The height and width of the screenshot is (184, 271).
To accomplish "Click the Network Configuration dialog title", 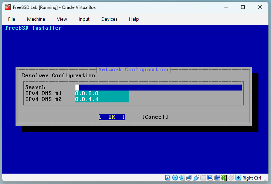I will [133, 69].
